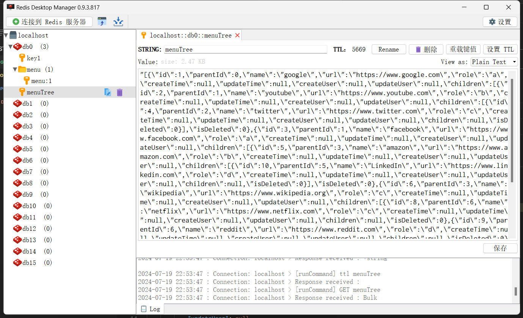
Task: Click the 设置 TTL button
Action: (500, 49)
